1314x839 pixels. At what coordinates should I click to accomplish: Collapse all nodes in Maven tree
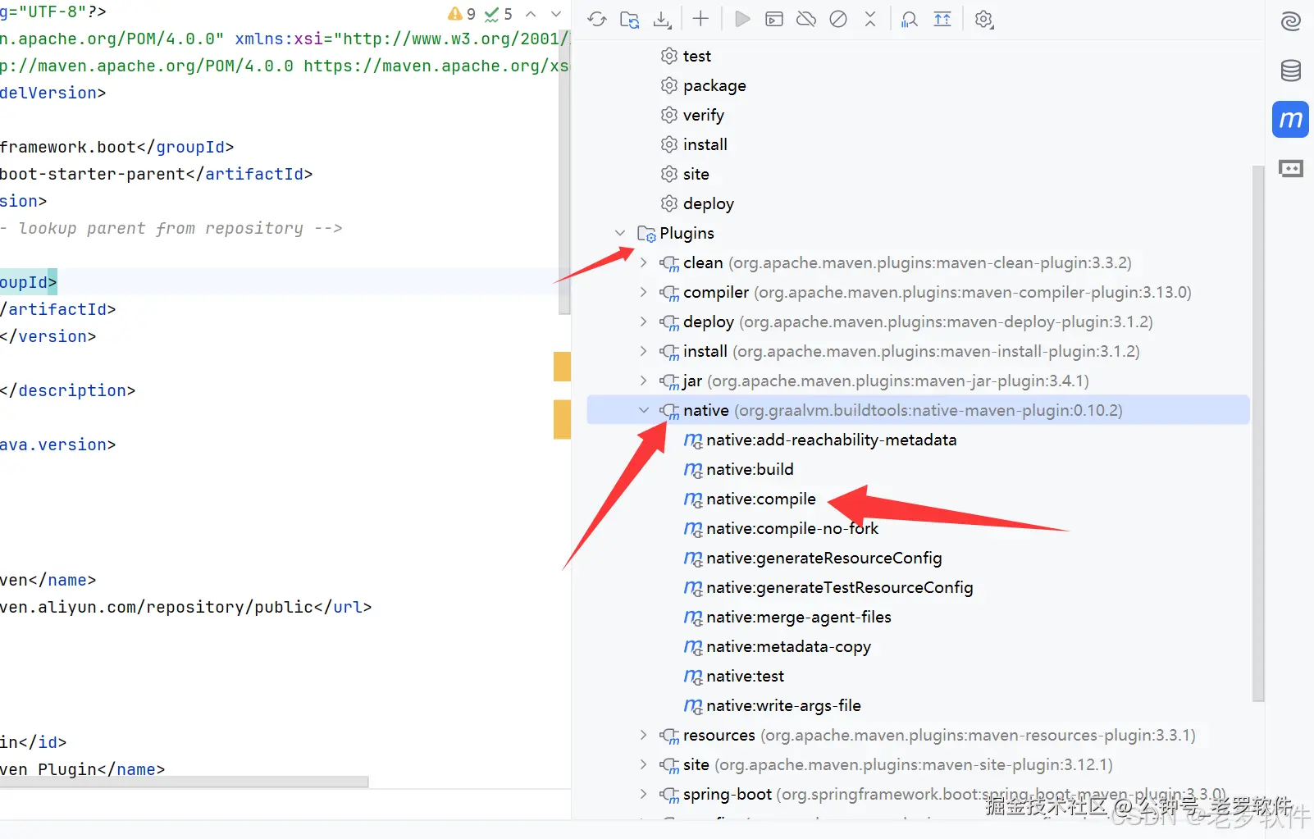pyautogui.click(x=870, y=19)
